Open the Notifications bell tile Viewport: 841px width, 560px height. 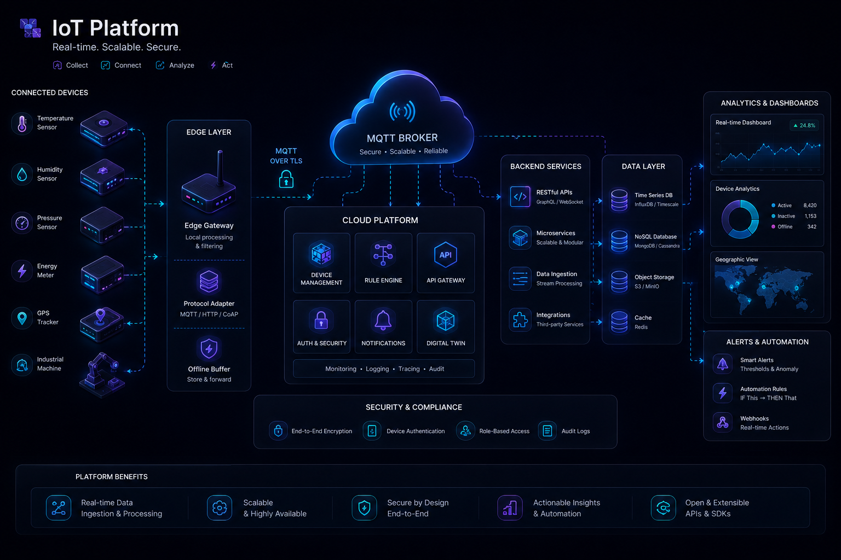383,326
